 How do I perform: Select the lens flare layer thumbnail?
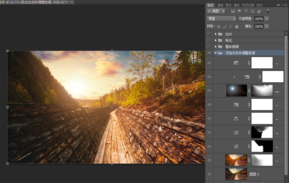[236, 91]
